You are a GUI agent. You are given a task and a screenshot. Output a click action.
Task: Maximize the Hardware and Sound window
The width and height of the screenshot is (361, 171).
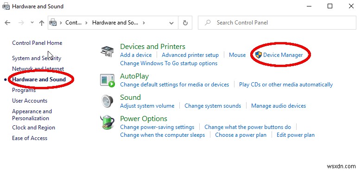[x=330, y=6]
